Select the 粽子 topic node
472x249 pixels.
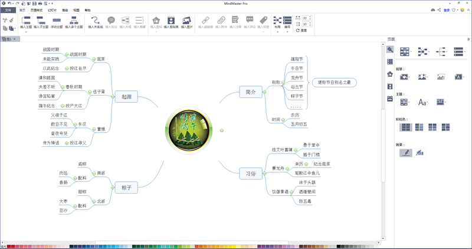[x=126, y=188]
